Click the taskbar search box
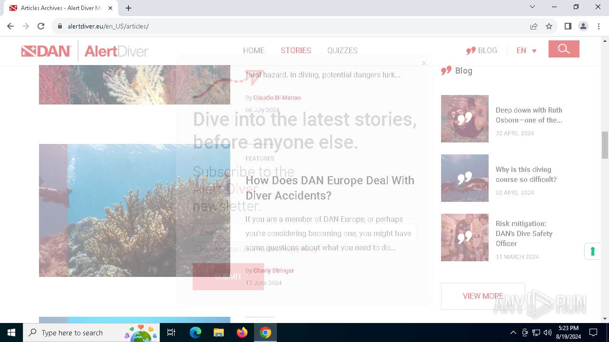 coord(91,332)
